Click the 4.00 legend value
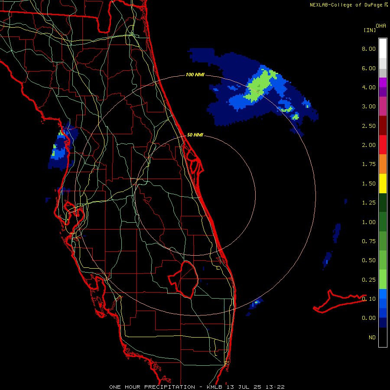This screenshot has height=390, width=390. (x=369, y=87)
